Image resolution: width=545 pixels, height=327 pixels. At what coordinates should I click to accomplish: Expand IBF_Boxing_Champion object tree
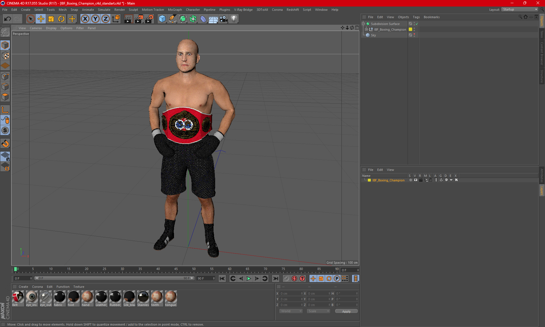click(x=366, y=29)
